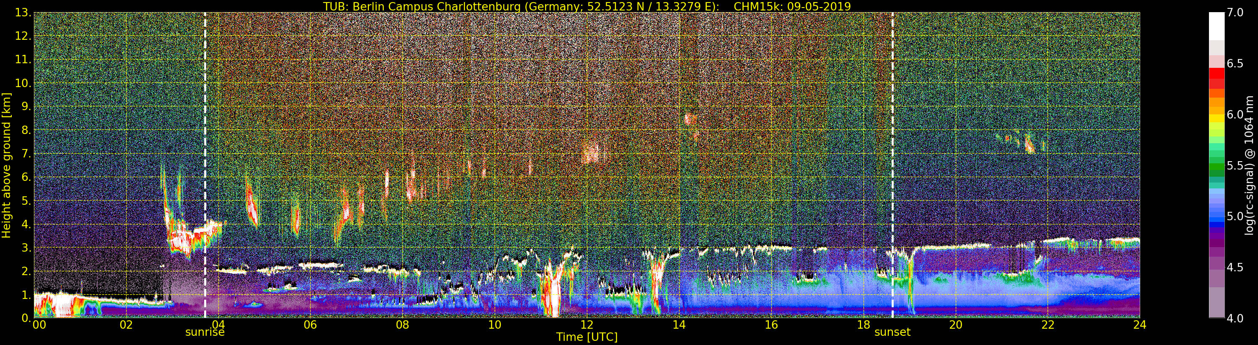Click the y-axis tick label '12.'
Viewport: 1258px width, 345px height.
23,36
